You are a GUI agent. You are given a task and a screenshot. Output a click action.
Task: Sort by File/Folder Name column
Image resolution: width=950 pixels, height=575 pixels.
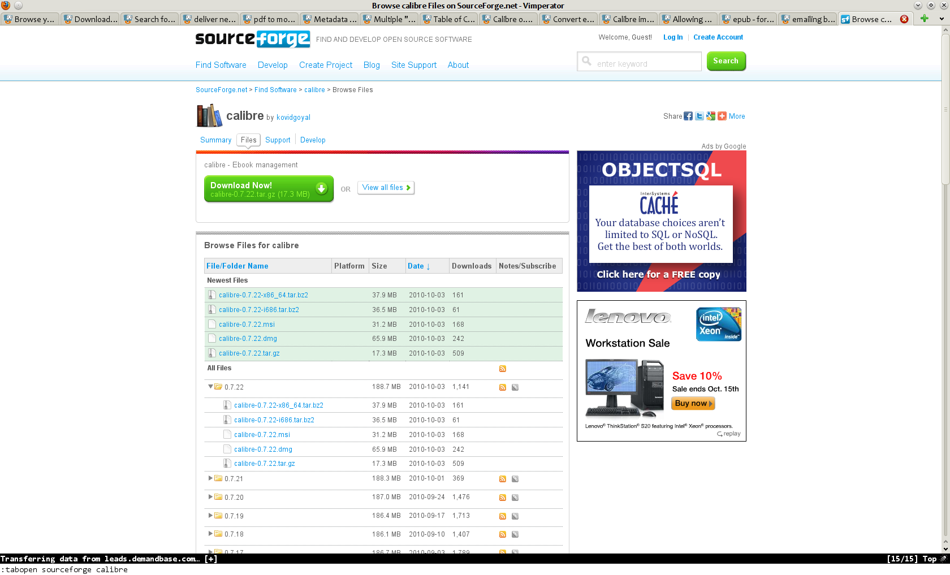click(x=237, y=266)
